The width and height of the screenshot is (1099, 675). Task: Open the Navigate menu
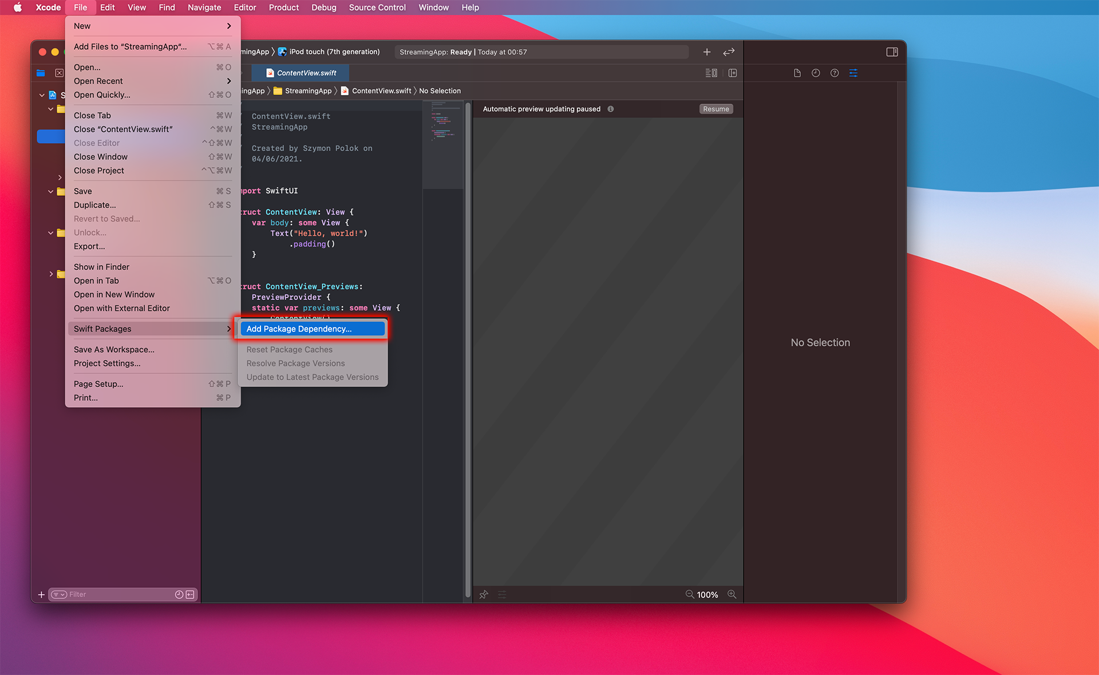(x=204, y=7)
